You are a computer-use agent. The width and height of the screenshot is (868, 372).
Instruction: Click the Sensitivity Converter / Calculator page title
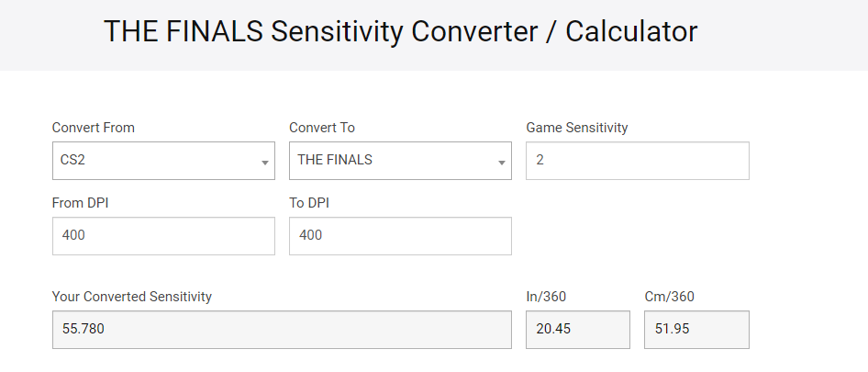click(400, 31)
